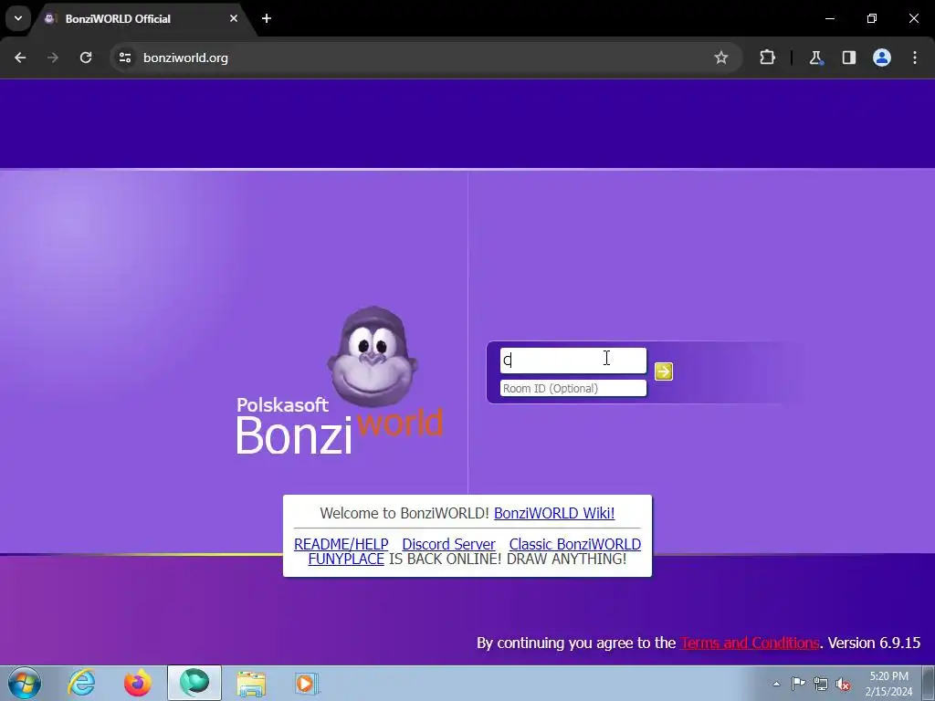Open the BonziWORLD Wiki! link
The height and width of the screenshot is (701, 935).
(x=554, y=513)
